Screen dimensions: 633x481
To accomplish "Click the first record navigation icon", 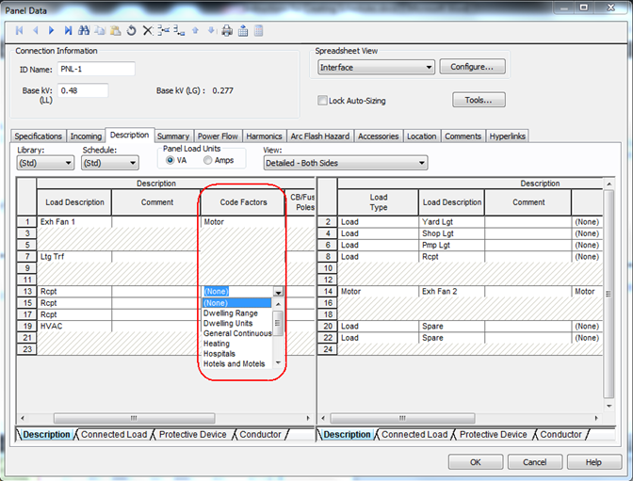I will point(19,30).
